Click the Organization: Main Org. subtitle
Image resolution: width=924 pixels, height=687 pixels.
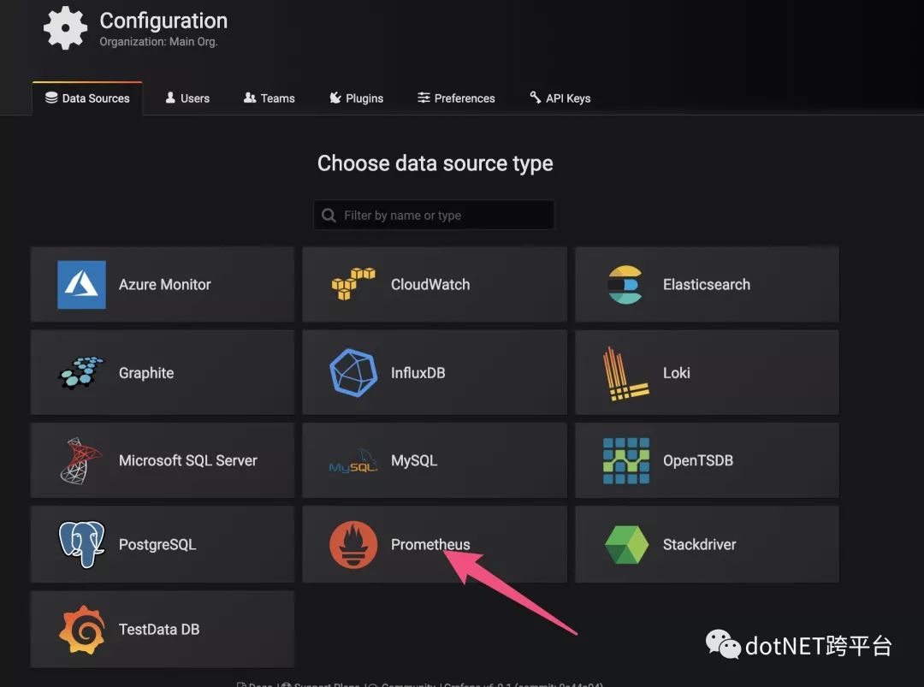(x=158, y=42)
